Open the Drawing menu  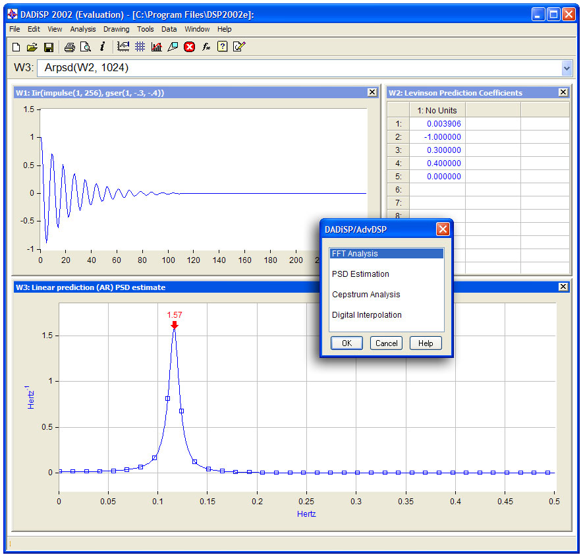click(117, 29)
